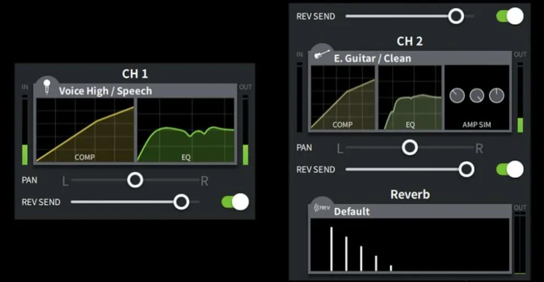Click the first AMP SIM knob
This screenshot has height=282, width=544.
[x=457, y=96]
